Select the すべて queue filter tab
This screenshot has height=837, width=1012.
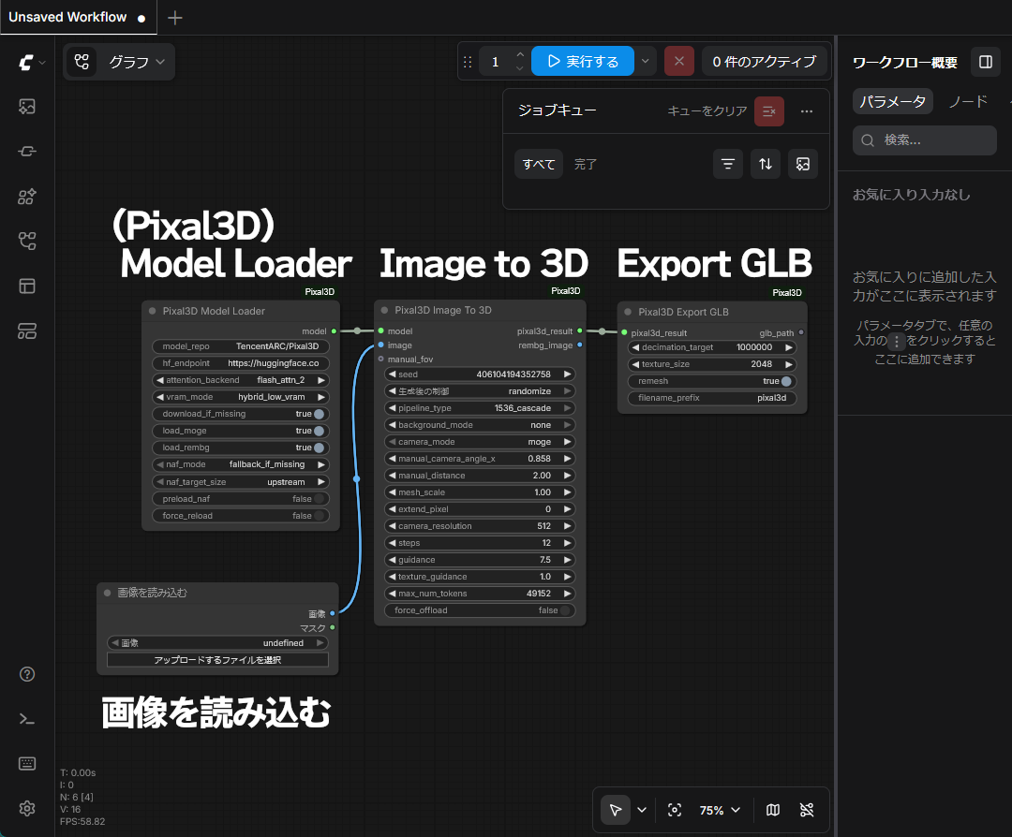point(539,164)
